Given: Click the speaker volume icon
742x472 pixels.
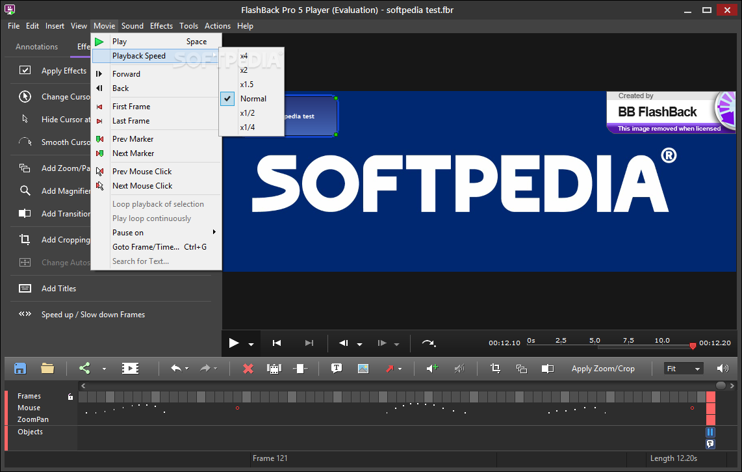Looking at the screenshot, I should click(723, 369).
